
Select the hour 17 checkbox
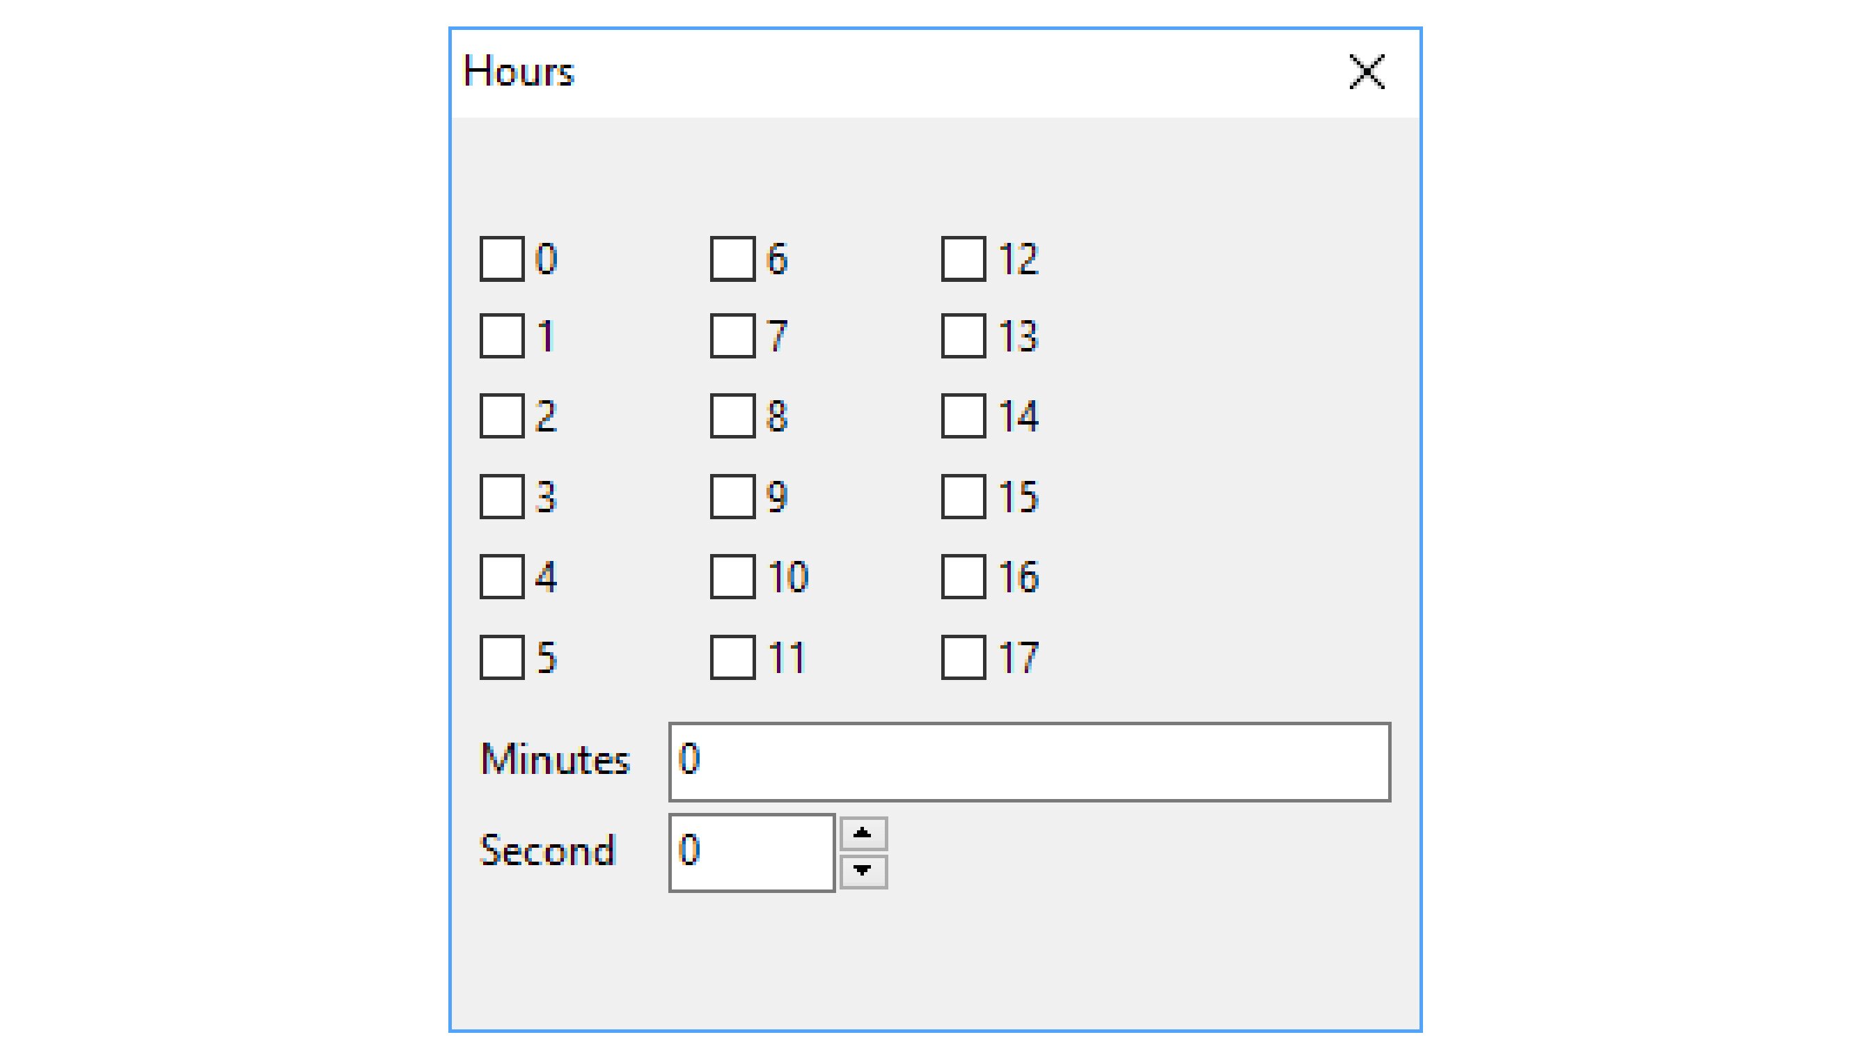point(964,657)
